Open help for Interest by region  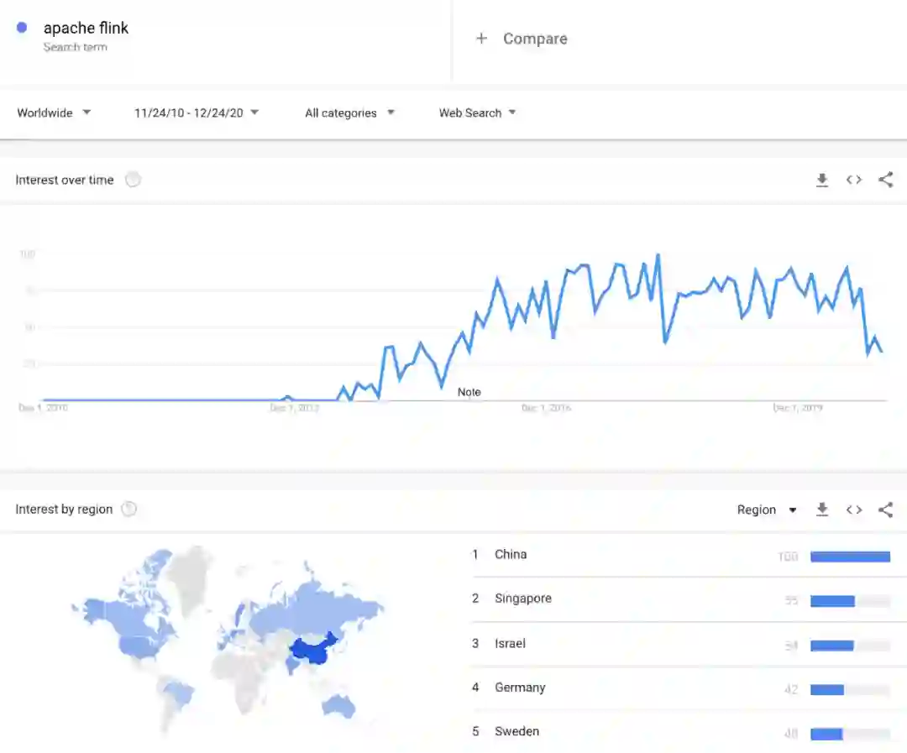[x=129, y=509]
